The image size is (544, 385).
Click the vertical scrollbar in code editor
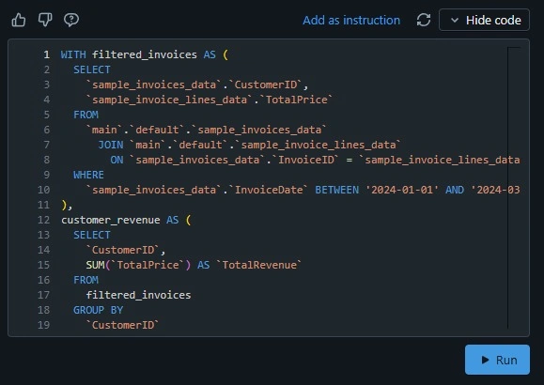pyautogui.click(x=514, y=187)
